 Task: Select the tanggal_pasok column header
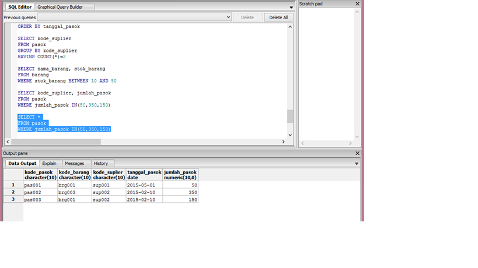[145, 175]
